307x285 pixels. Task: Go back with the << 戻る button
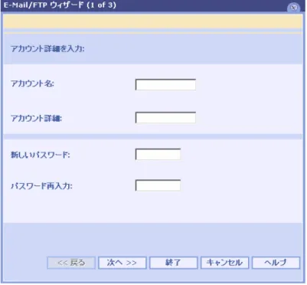pos(71,263)
